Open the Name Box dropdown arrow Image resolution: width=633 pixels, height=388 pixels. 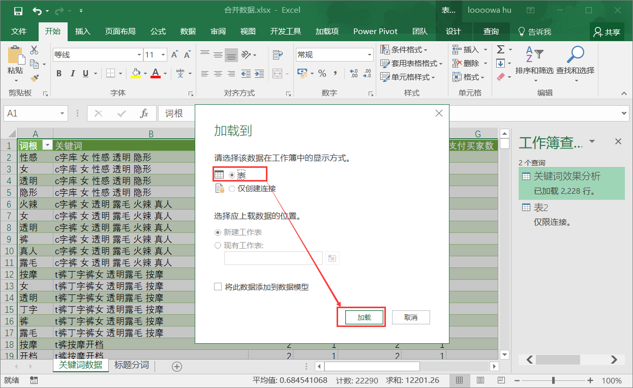tap(63, 113)
